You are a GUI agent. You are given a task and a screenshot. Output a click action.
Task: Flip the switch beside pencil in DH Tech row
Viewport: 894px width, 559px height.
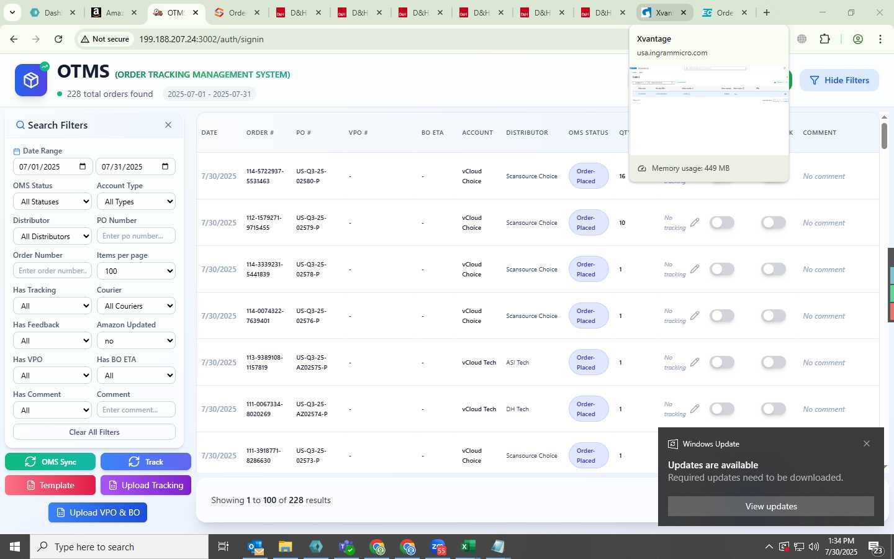(x=722, y=409)
